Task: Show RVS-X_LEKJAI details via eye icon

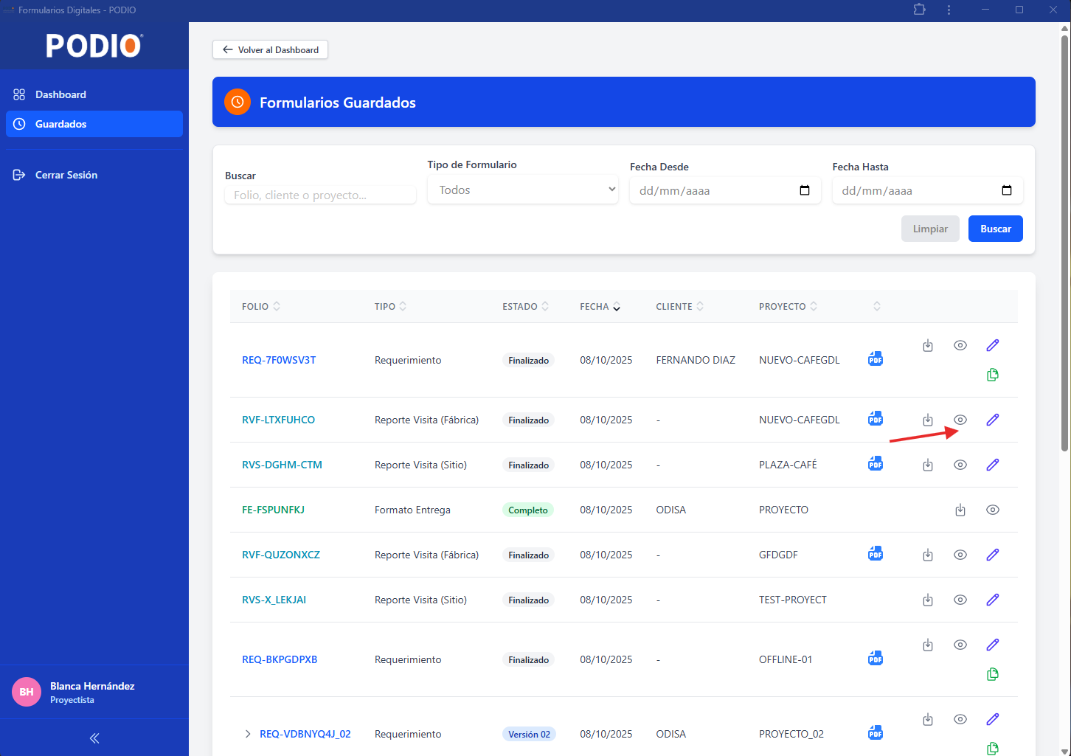Action: pos(960,600)
